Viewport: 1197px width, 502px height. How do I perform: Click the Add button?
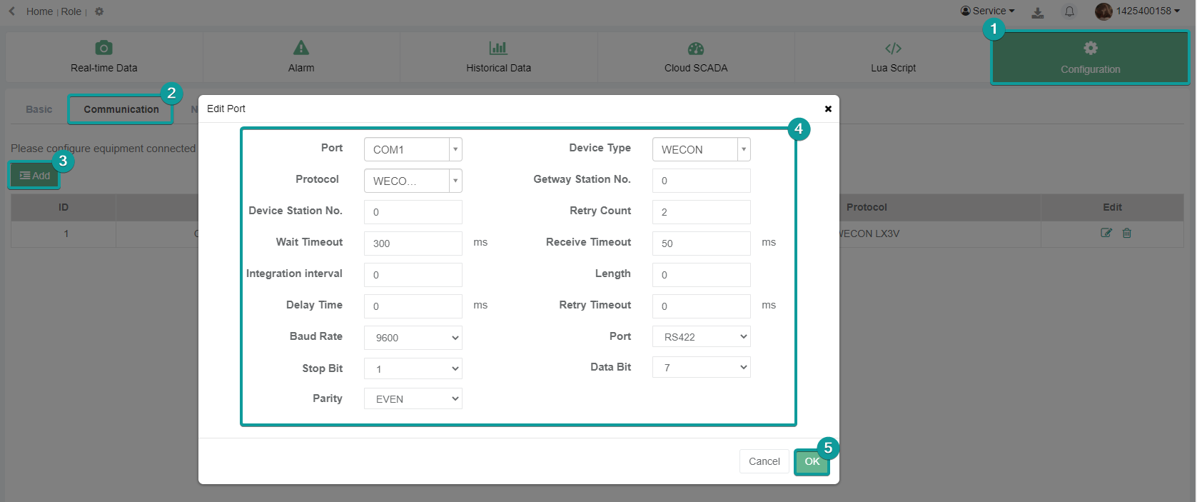(34, 176)
